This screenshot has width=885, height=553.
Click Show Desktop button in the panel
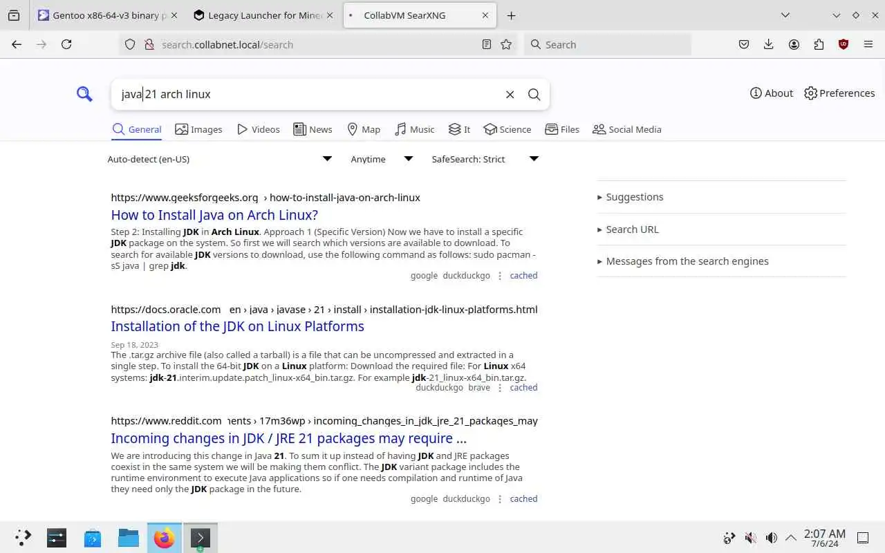tap(863, 538)
